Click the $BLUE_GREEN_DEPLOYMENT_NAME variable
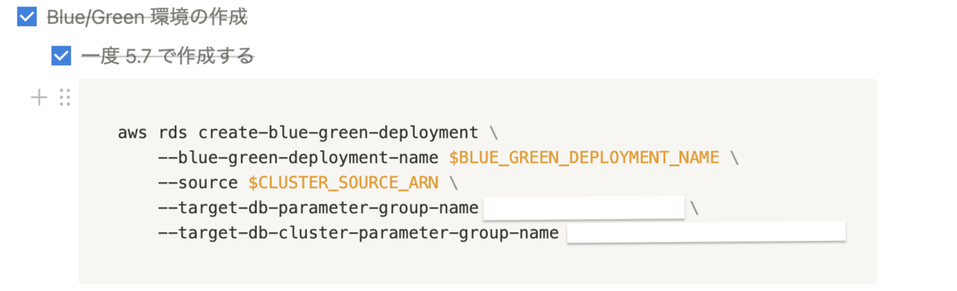Image resolution: width=957 pixels, height=291 pixels. 585,157
